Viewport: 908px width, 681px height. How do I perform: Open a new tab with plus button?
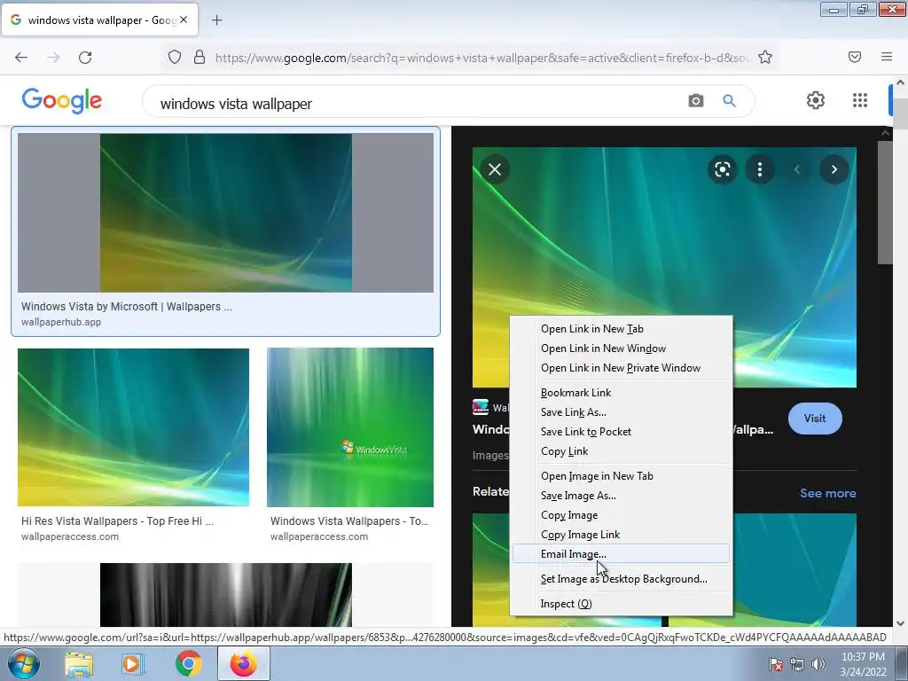click(216, 20)
